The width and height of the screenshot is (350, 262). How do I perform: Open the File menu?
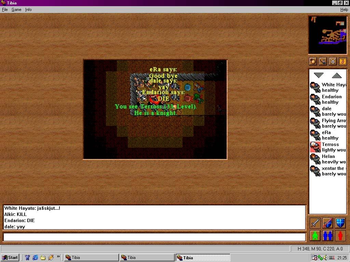tap(5, 10)
